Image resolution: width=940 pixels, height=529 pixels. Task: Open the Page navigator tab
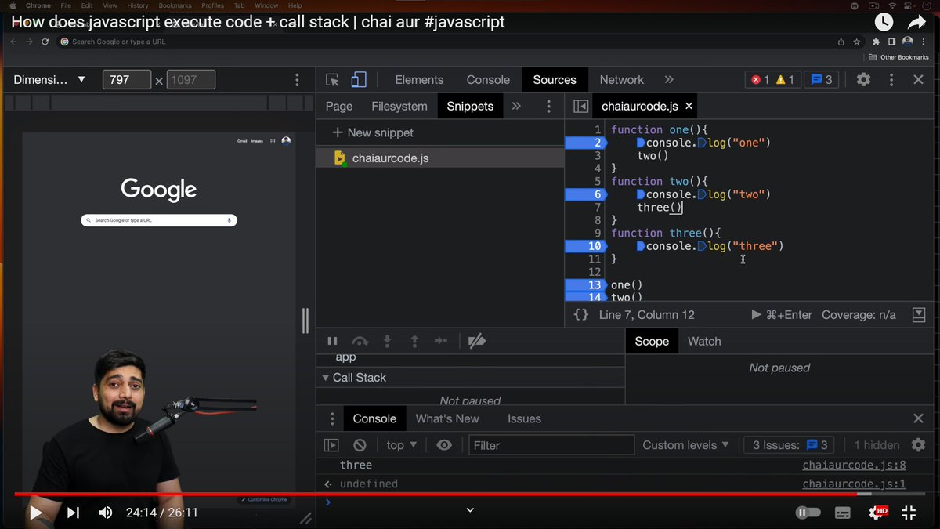(x=339, y=107)
